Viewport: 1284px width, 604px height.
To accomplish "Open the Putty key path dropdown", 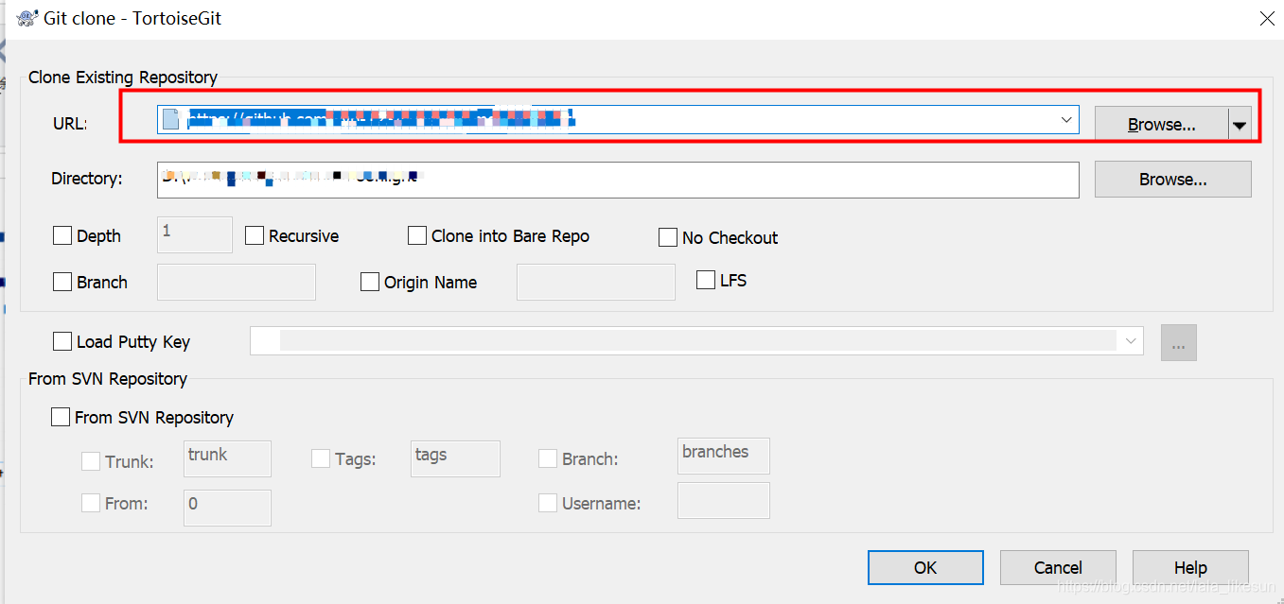I will point(1131,341).
